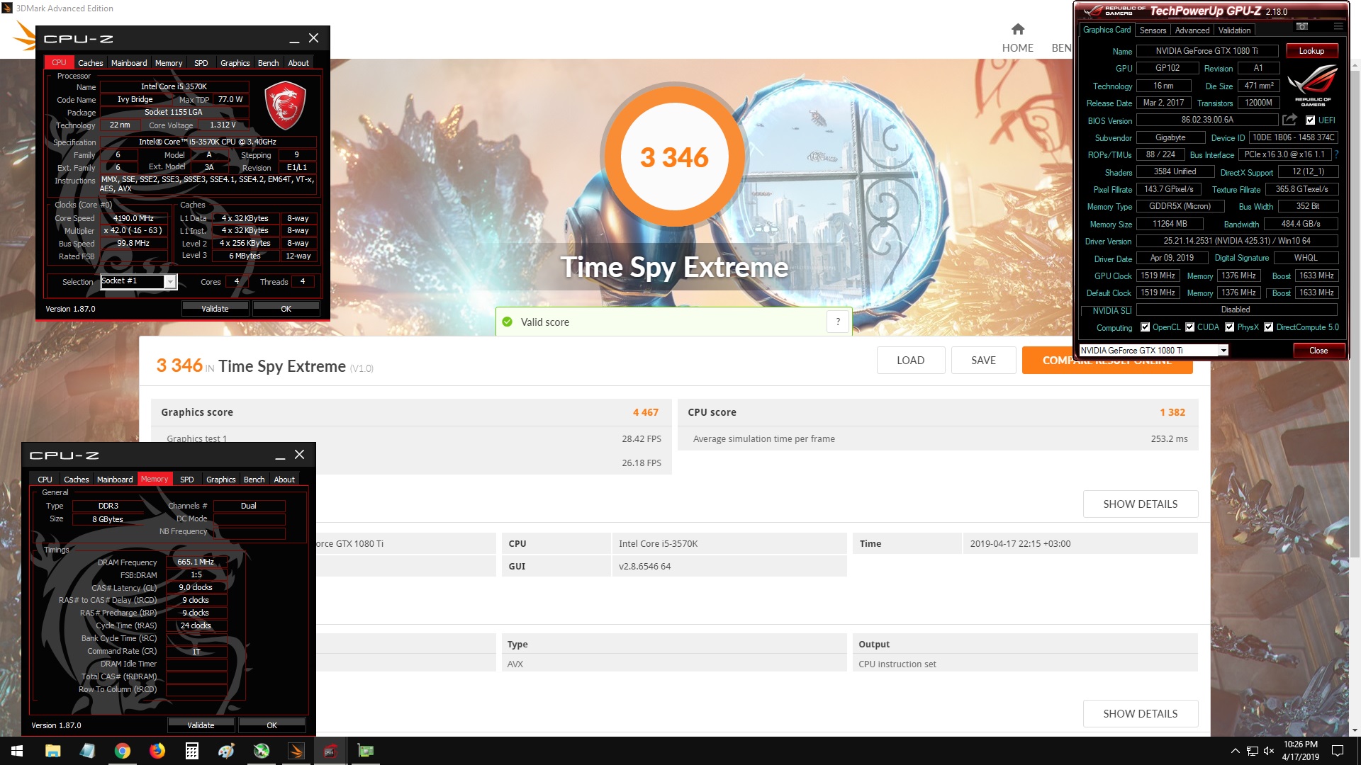The width and height of the screenshot is (1361, 765).
Task: Click Validate in the upper CPU-Z window
Action: (x=215, y=309)
